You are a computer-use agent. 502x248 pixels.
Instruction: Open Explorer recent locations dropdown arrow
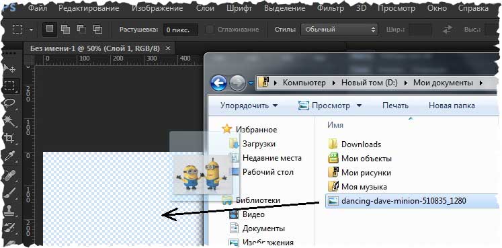251,83
